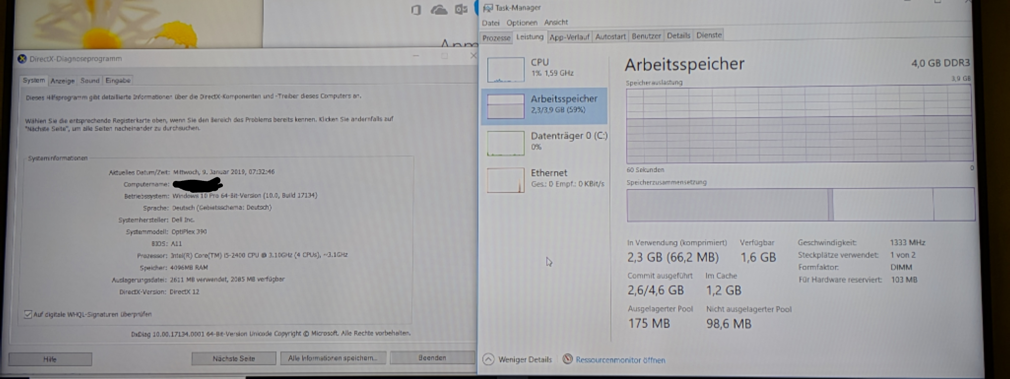The height and width of the screenshot is (379, 1010).
Task: Open the Ressourcenmonitor öffnen link
Action: (620, 360)
